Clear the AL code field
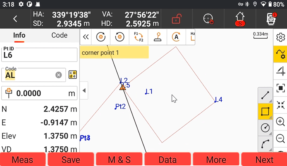The image size is (287, 166). [x=58, y=75]
